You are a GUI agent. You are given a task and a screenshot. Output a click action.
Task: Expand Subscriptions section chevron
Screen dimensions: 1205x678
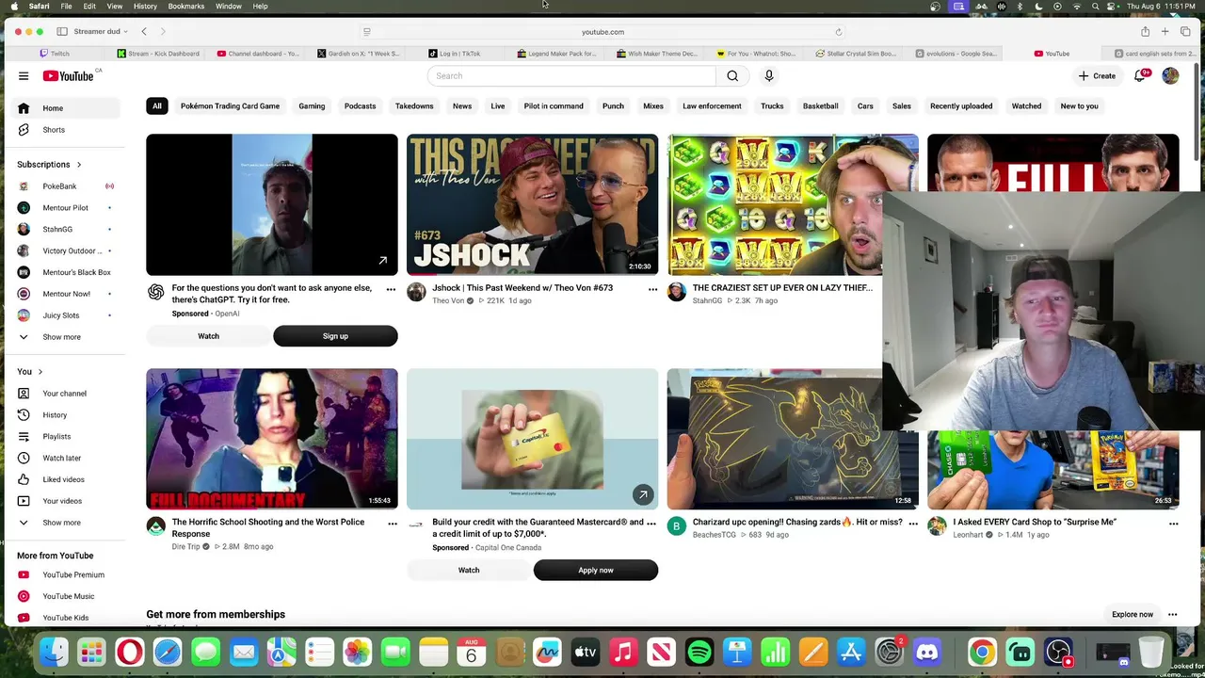(79, 165)
